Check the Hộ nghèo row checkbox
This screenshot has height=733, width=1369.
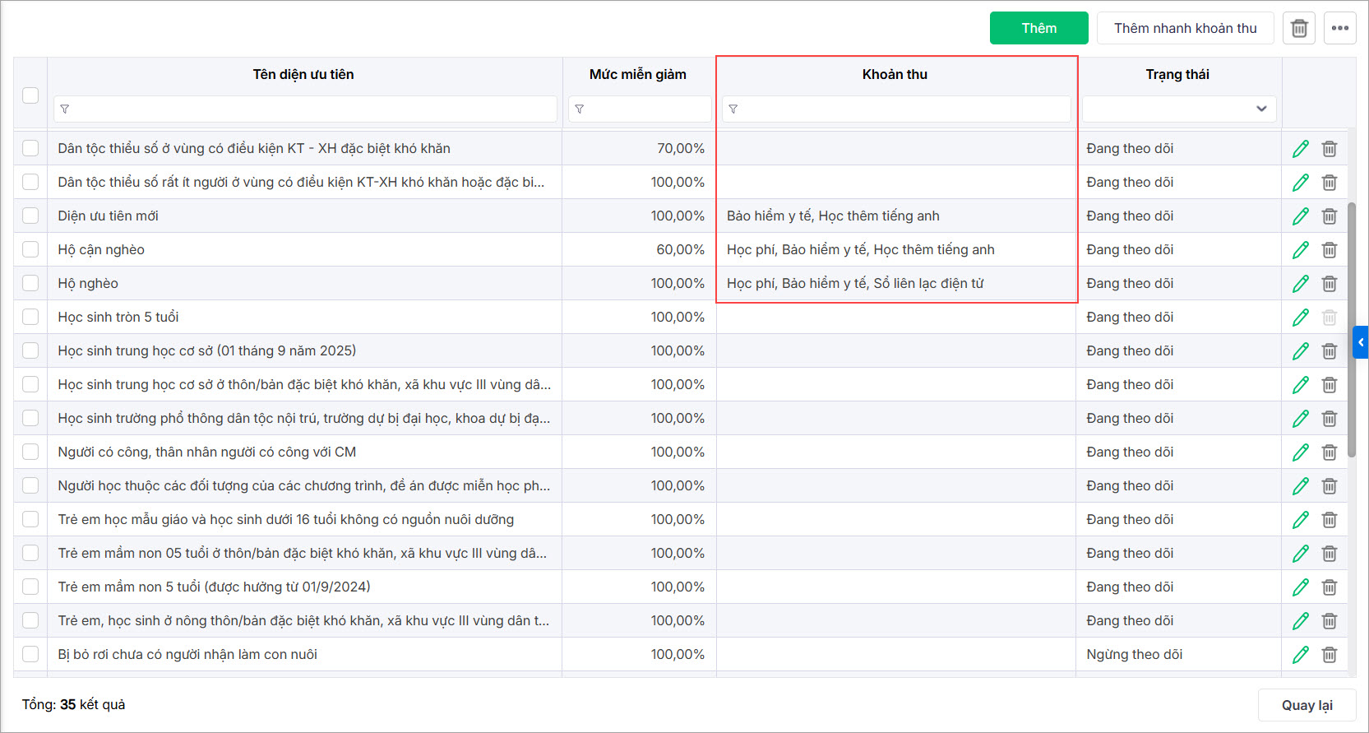[x=30, y=284]
